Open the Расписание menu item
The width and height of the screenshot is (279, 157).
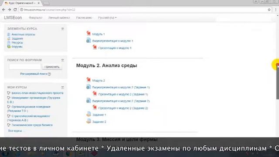(x=84, y=17)
